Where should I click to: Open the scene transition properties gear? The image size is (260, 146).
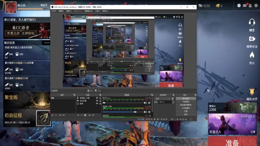[x=173, y=99]
